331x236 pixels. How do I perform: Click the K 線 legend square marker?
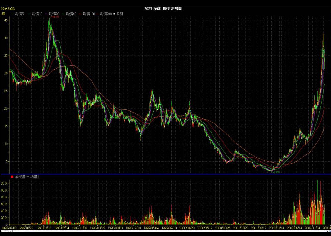pos(114,14)
